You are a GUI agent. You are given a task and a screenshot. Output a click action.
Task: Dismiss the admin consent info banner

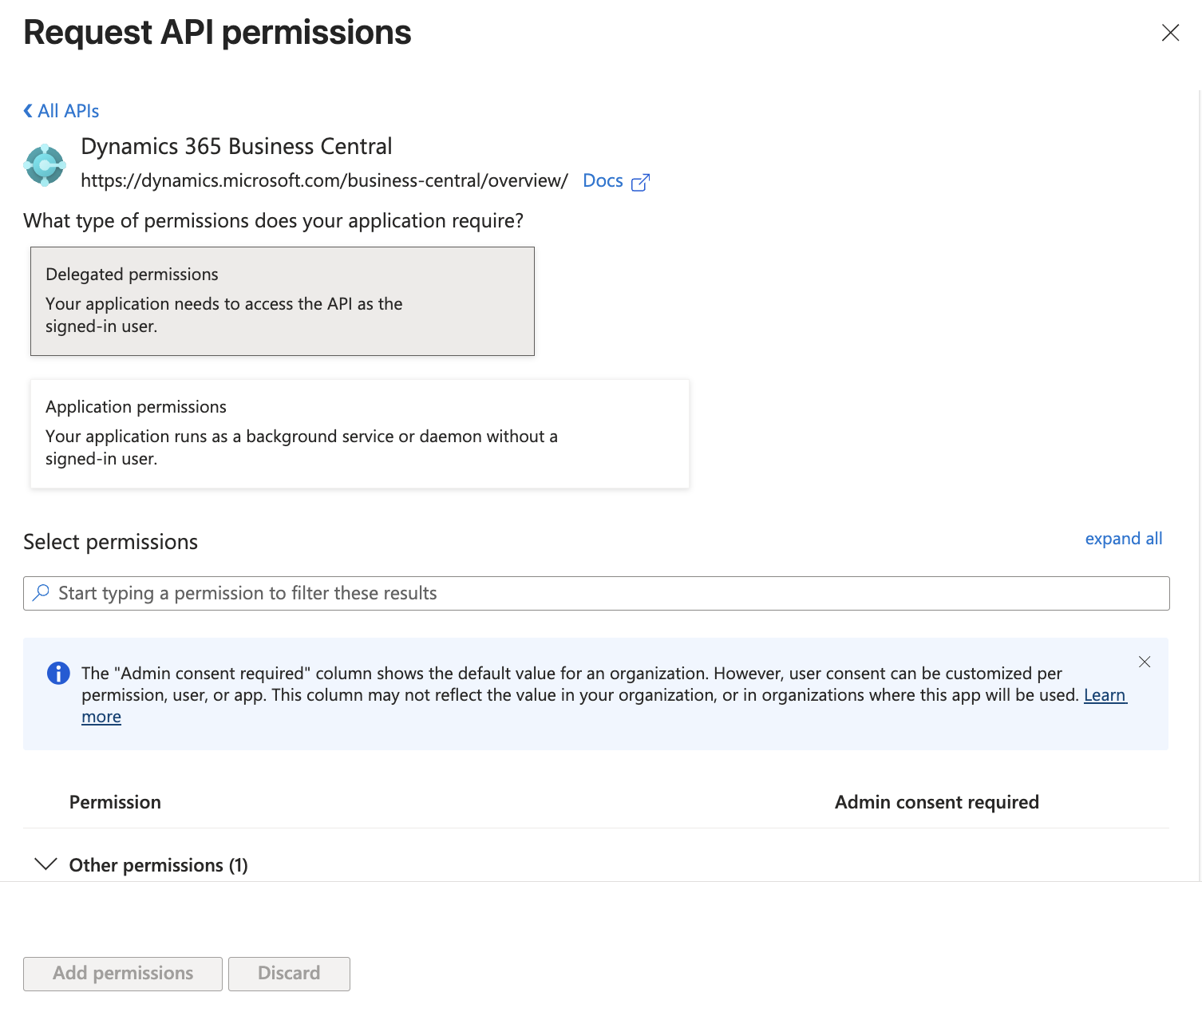click(1145, 662)
